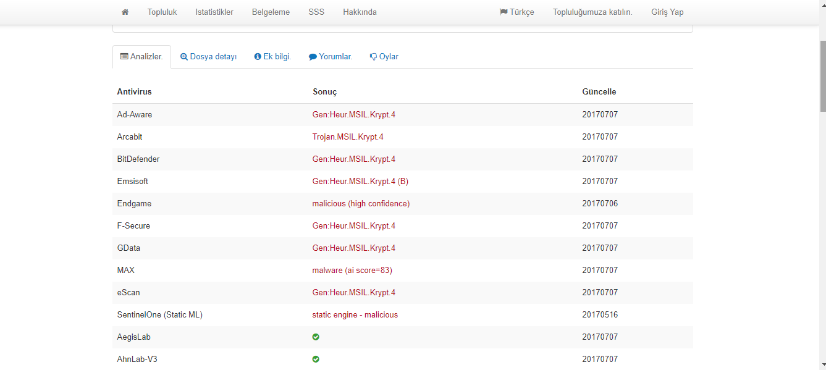Select eScan antivirus name

point(129,293)
